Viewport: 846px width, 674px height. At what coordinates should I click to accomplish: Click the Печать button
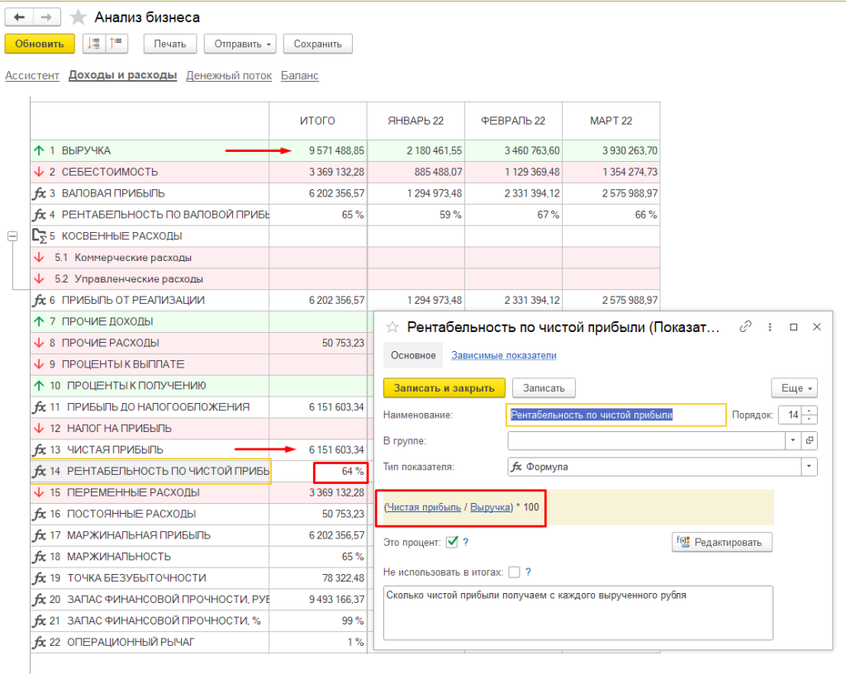tap(170, 44)
